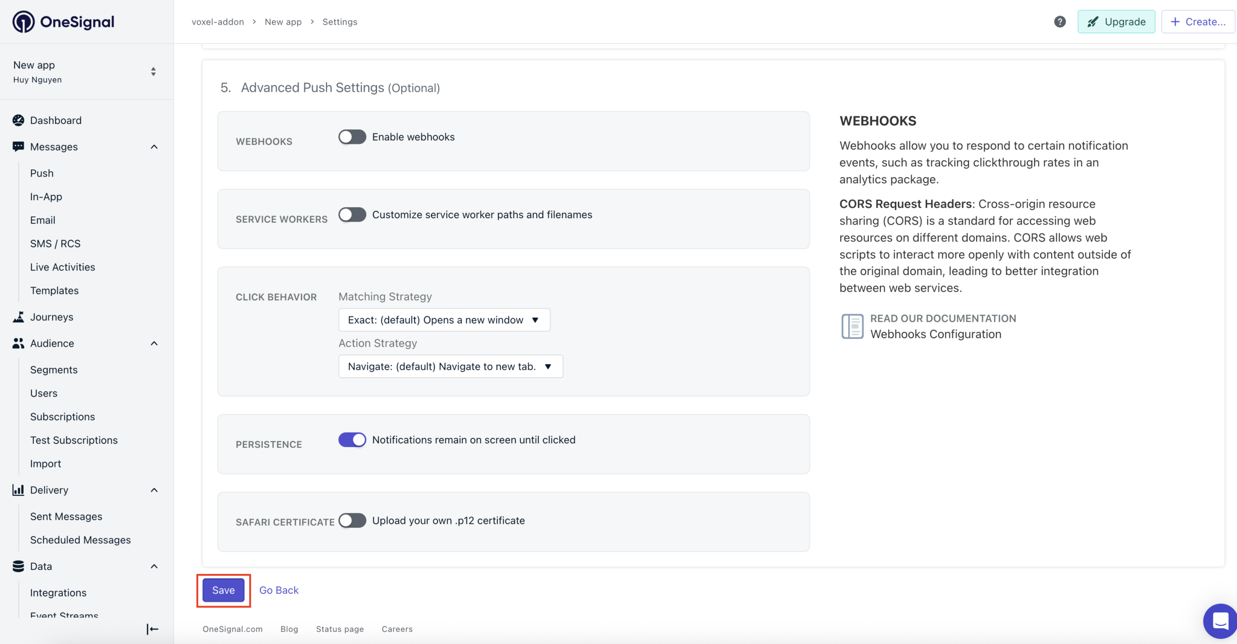This screenshot has height=644, width=1237.
Task: Toggle customize service worker paths switch
Action: pyautogui.click(x=352, y=215)
